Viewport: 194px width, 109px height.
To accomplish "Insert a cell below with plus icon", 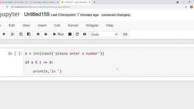I will pos(4,34).
